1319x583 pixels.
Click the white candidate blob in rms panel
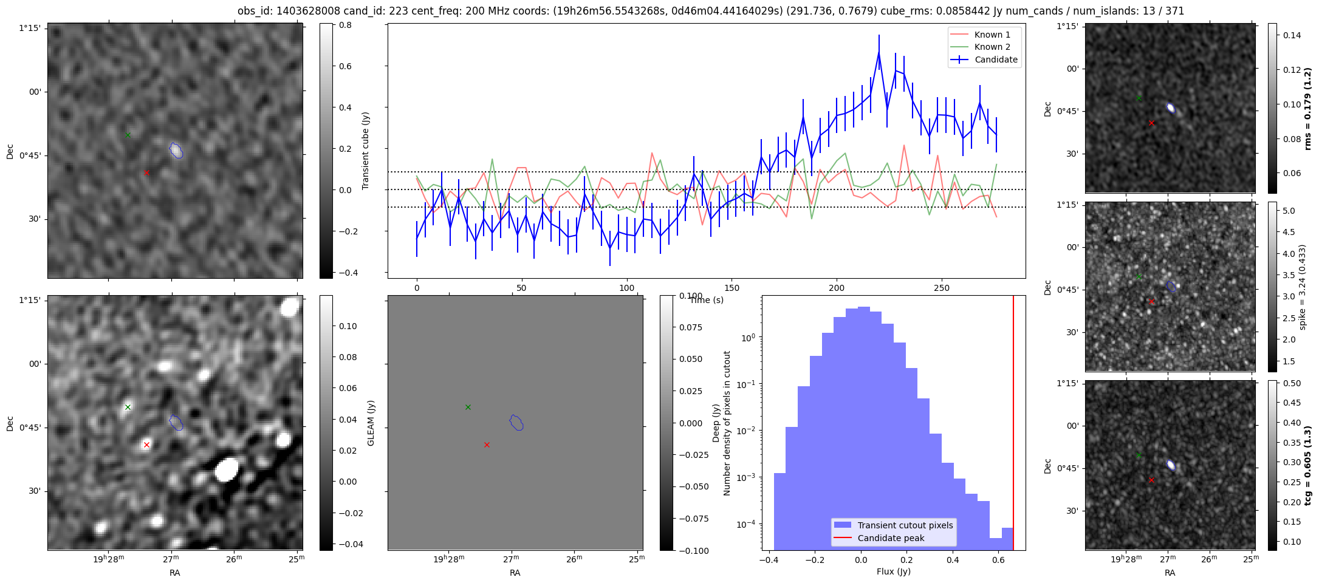point(1171,108)
